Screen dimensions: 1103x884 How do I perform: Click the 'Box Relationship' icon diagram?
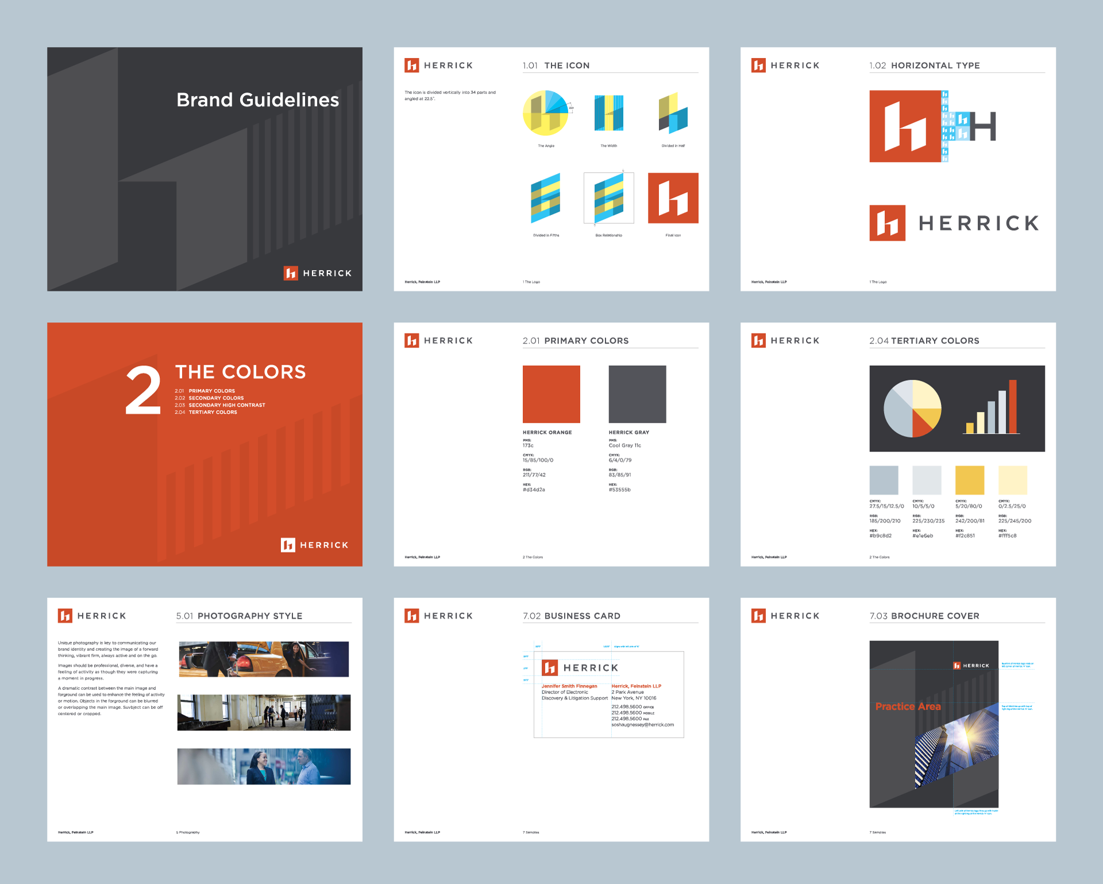[608, 198]
